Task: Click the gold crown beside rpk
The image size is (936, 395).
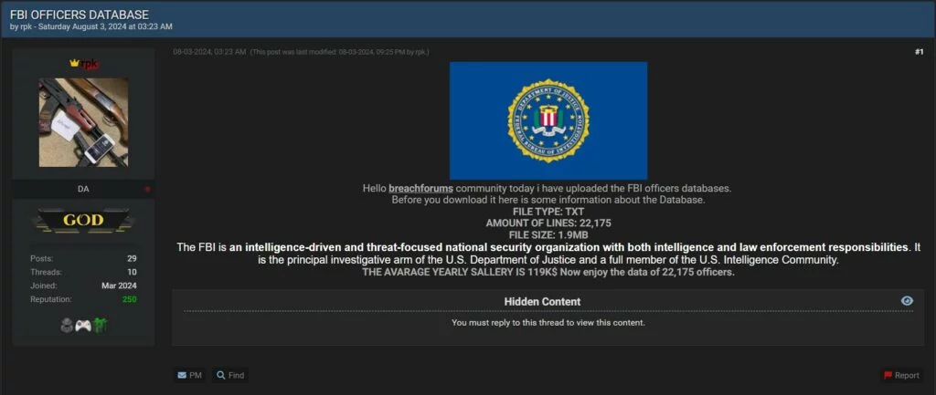Action: coord(74,63)
